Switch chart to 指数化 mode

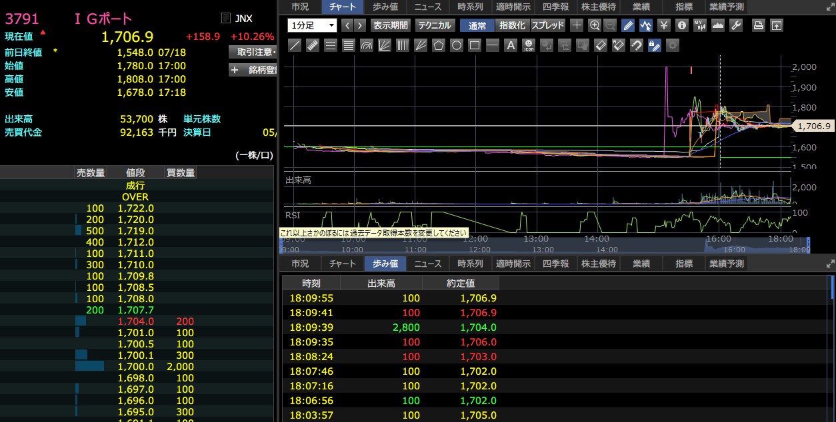click(x=512, y=25)
